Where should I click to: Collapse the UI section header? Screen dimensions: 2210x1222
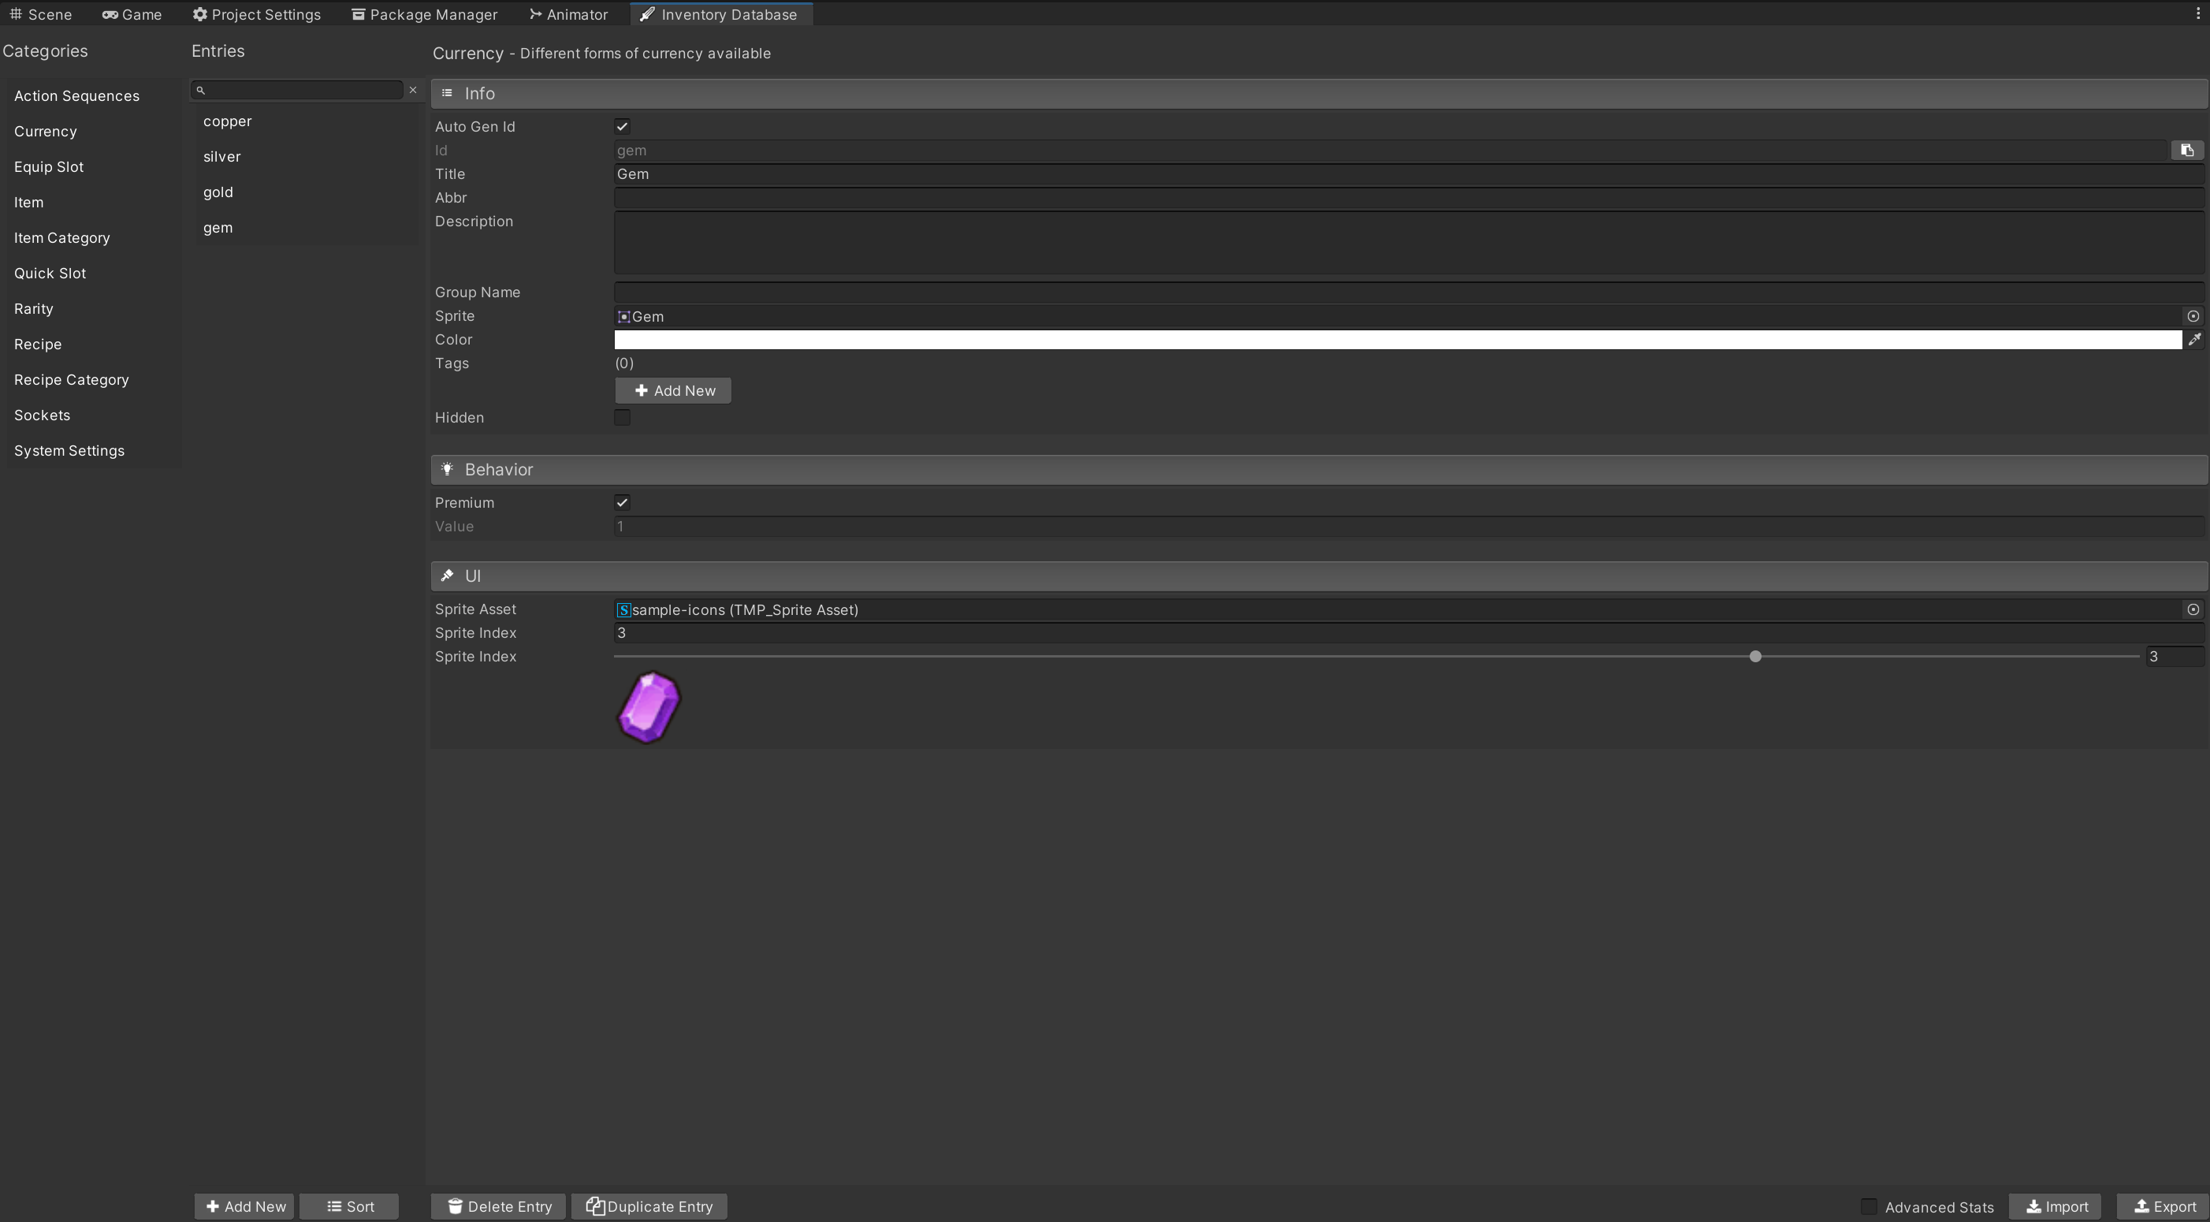click(x=472, y=576)
